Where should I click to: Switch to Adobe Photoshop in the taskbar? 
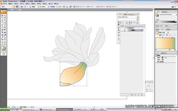[47, 110]
